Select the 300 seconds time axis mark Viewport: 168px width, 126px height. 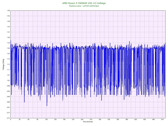100,120
